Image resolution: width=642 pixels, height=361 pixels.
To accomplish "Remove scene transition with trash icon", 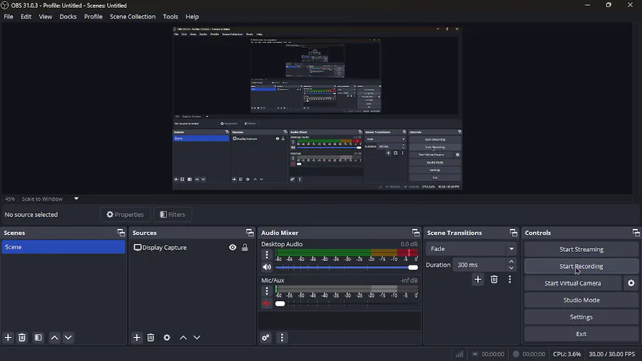I will [494, 280].
